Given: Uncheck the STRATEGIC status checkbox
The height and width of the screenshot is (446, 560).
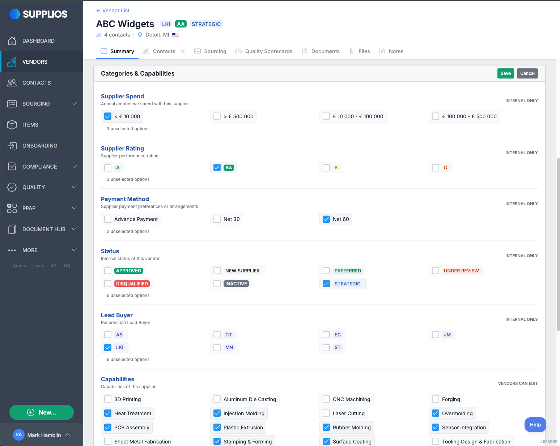Looking at the screenshot, I should click(326, 284).
